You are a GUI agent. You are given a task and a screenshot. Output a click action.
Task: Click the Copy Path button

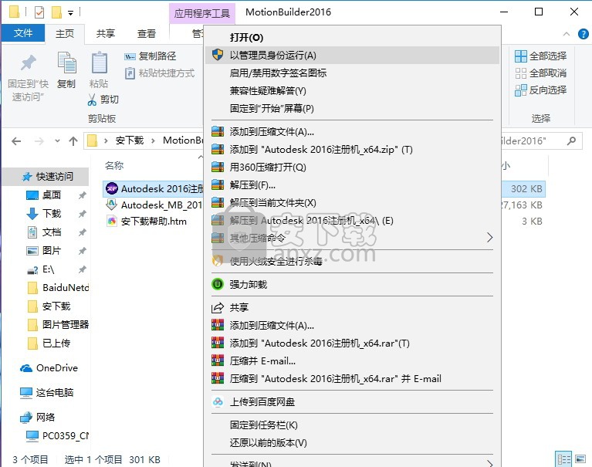click(x=151, y=56)
